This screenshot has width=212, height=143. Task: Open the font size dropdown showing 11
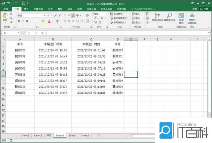[x=52, y=16]
